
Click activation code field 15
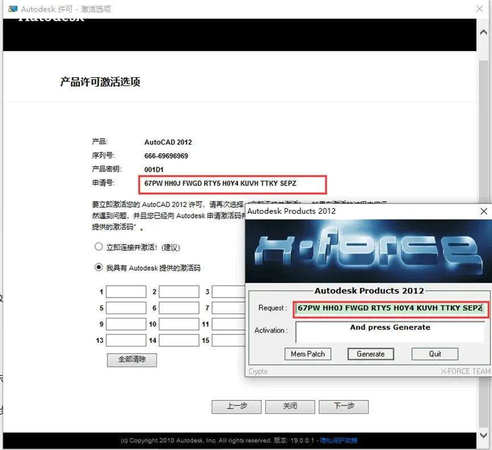[x=229, y=340]
